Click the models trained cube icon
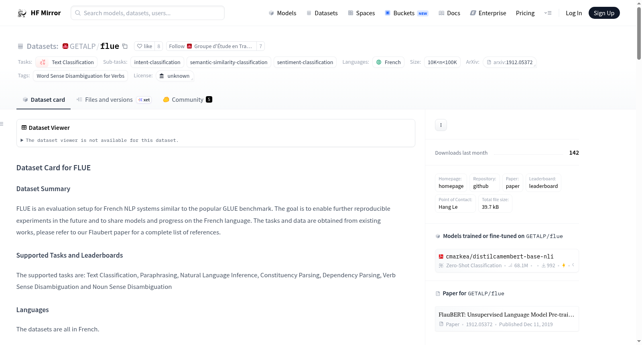 438,236
